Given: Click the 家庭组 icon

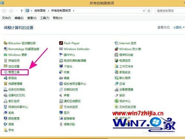Looking at the screenshot, I should 6,78.
